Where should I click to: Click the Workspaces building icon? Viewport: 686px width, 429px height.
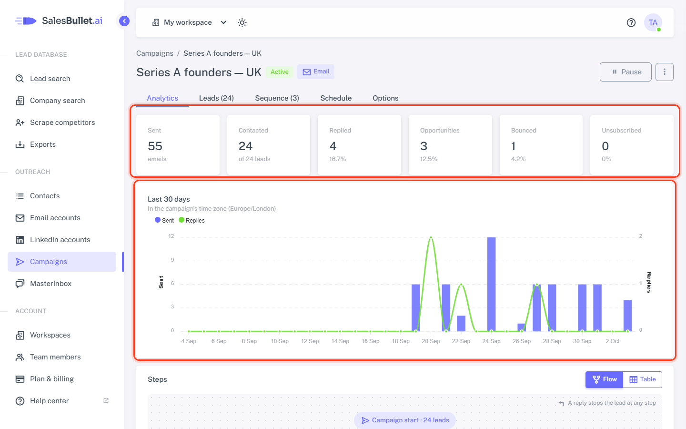click(x=20, y=335)
